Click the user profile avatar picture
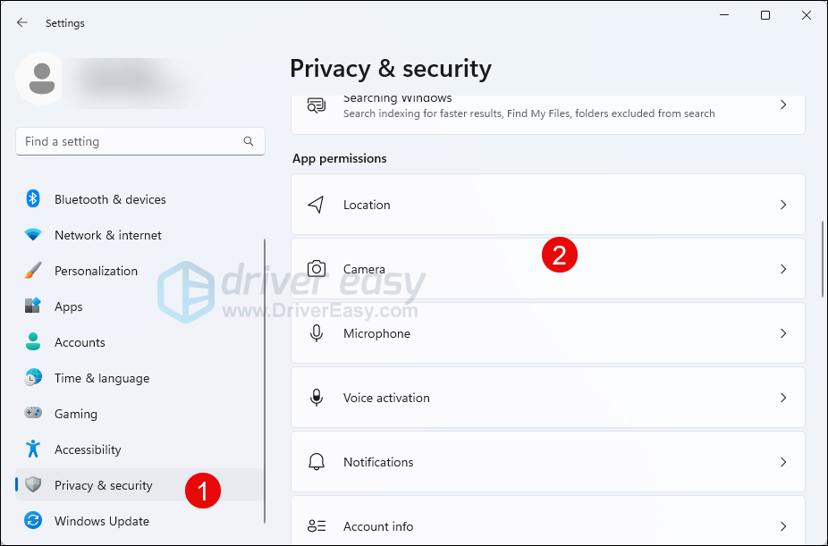 [x=40, y=79]
